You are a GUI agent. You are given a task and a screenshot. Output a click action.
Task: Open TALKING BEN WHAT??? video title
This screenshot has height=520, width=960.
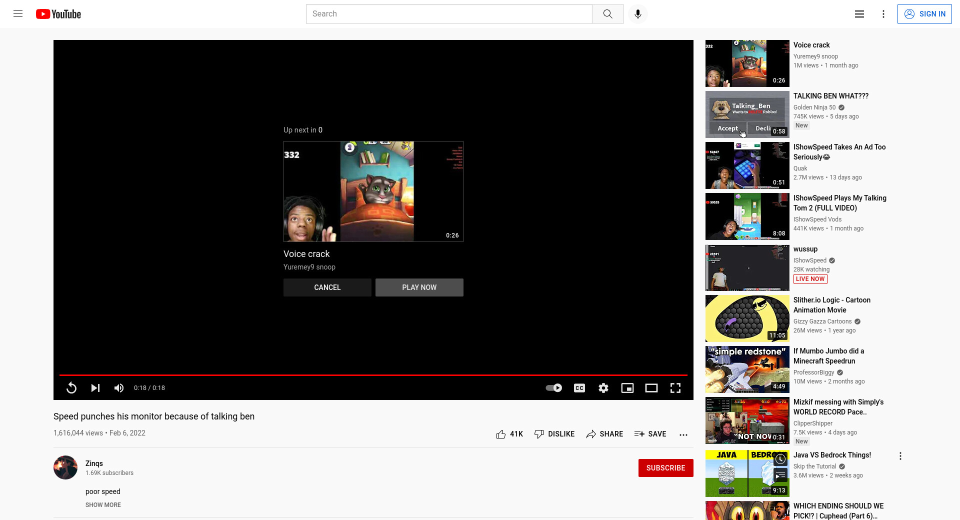click(x=831, y=96)
